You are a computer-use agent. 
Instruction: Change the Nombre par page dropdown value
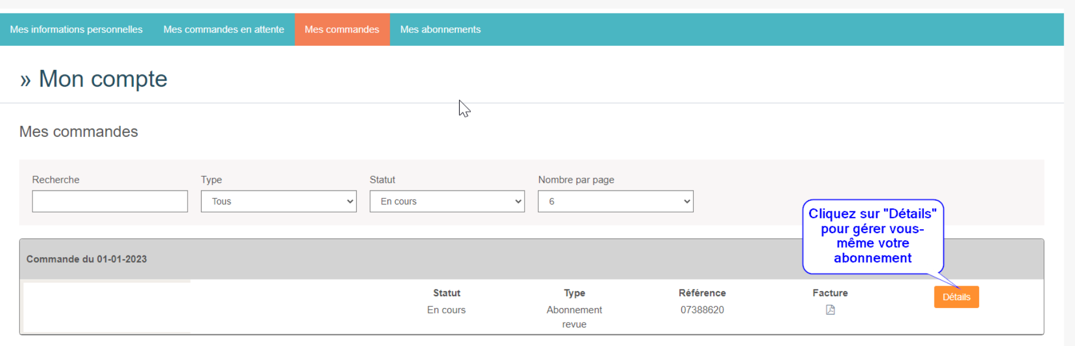615,201
